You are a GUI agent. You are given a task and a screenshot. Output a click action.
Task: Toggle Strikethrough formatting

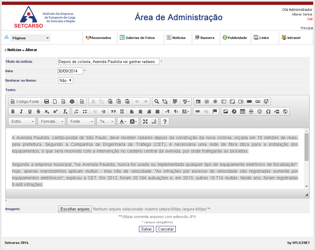point(38,111)
